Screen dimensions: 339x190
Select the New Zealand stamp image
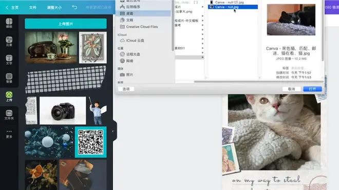[x=93, y=48]
